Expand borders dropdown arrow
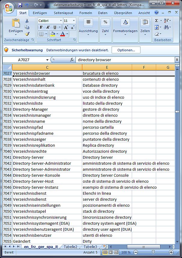The width and height of the screenshot is (182, 258). 46,34
